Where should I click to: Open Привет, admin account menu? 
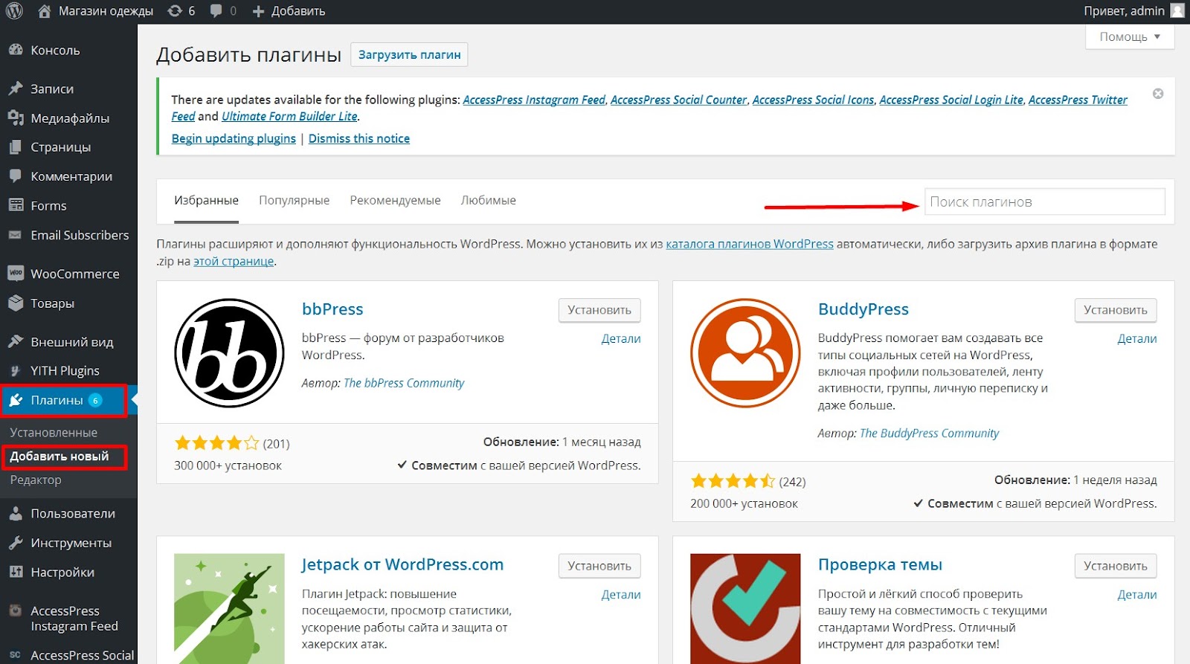pos(1134,10)
